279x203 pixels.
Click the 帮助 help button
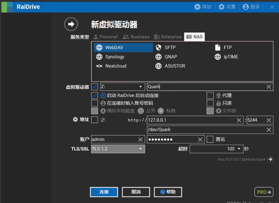click(x=168, y=192)
